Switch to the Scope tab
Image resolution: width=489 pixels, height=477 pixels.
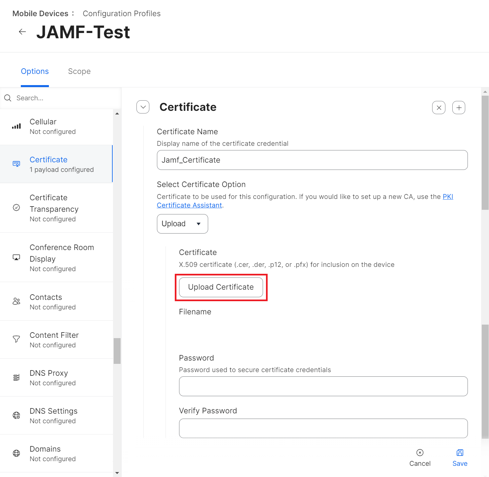pos(79,71)
